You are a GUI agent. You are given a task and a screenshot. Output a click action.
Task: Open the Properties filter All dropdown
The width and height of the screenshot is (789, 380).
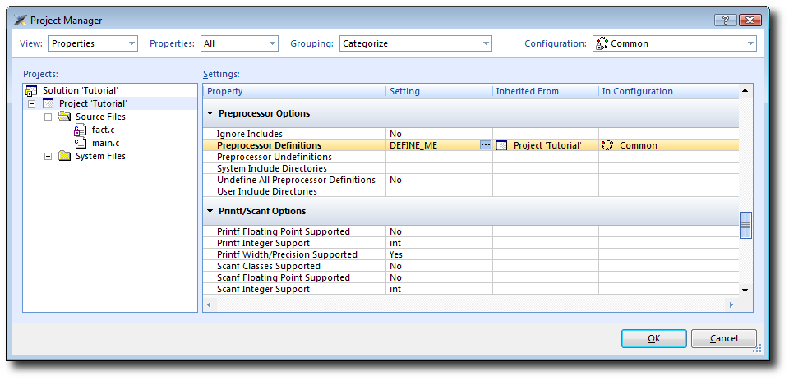click(238, 43)
